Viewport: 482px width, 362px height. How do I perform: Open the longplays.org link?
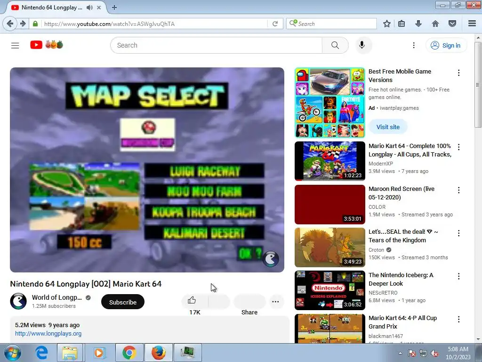click(48, 333)
